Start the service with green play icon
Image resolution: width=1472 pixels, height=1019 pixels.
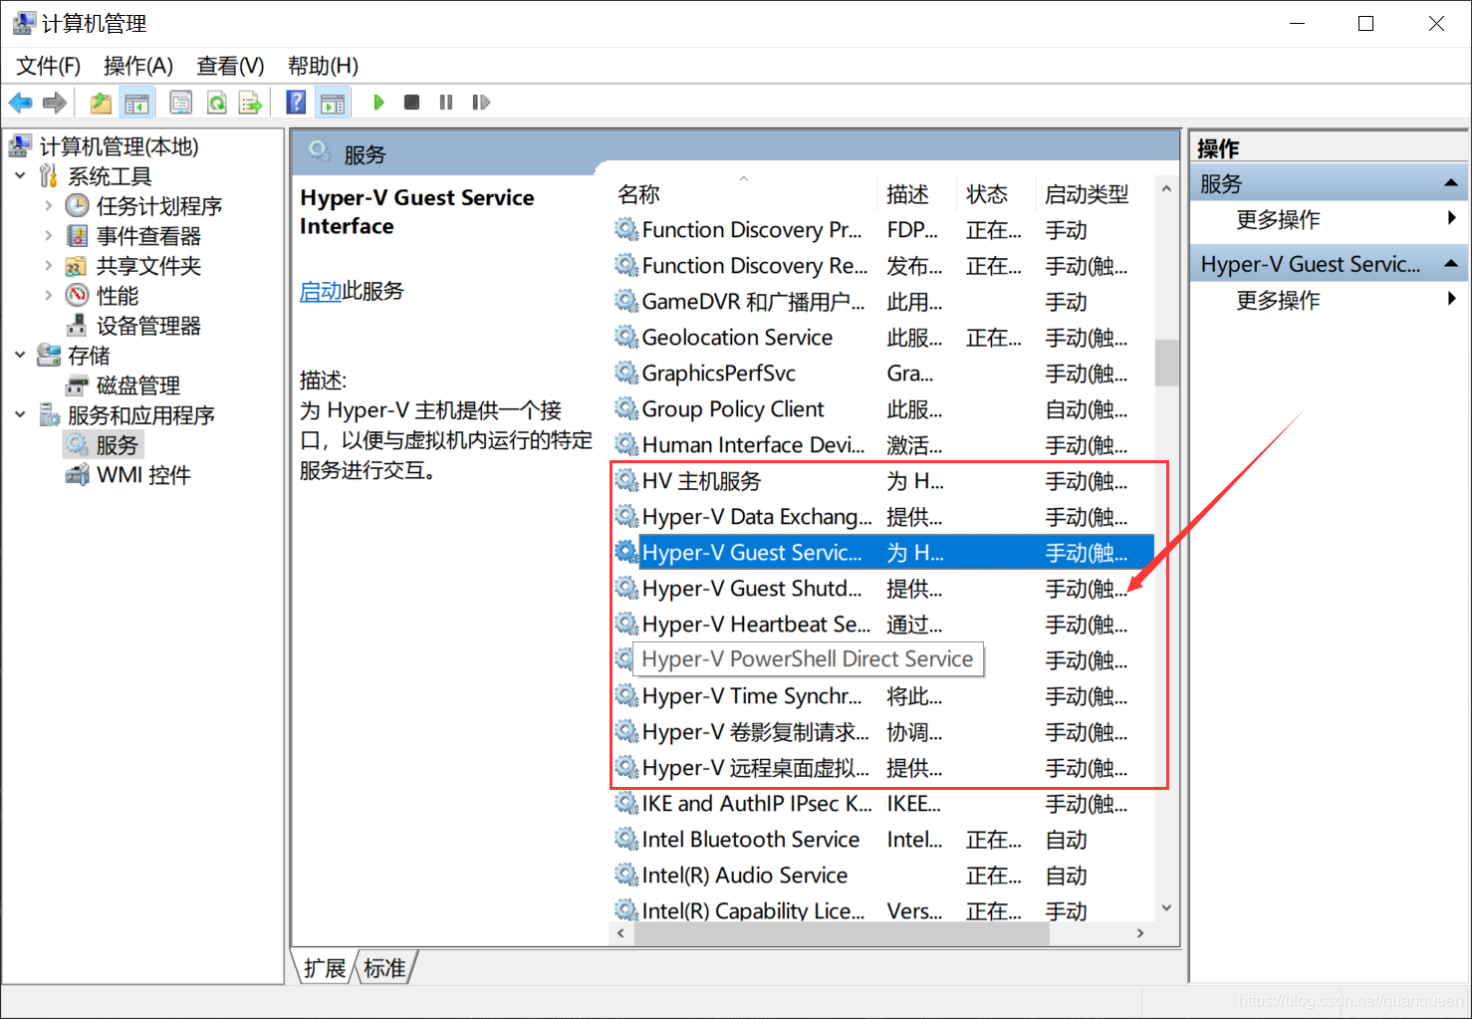[x=378, y=102]
